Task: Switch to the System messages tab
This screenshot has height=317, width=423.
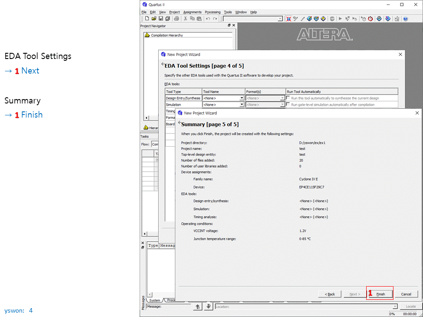Action: click(x=154, y=300)
